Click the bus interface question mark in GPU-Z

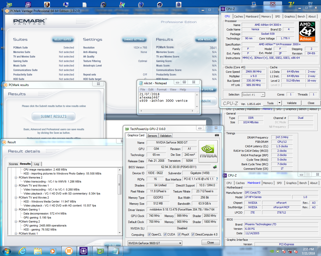[217, 179]
